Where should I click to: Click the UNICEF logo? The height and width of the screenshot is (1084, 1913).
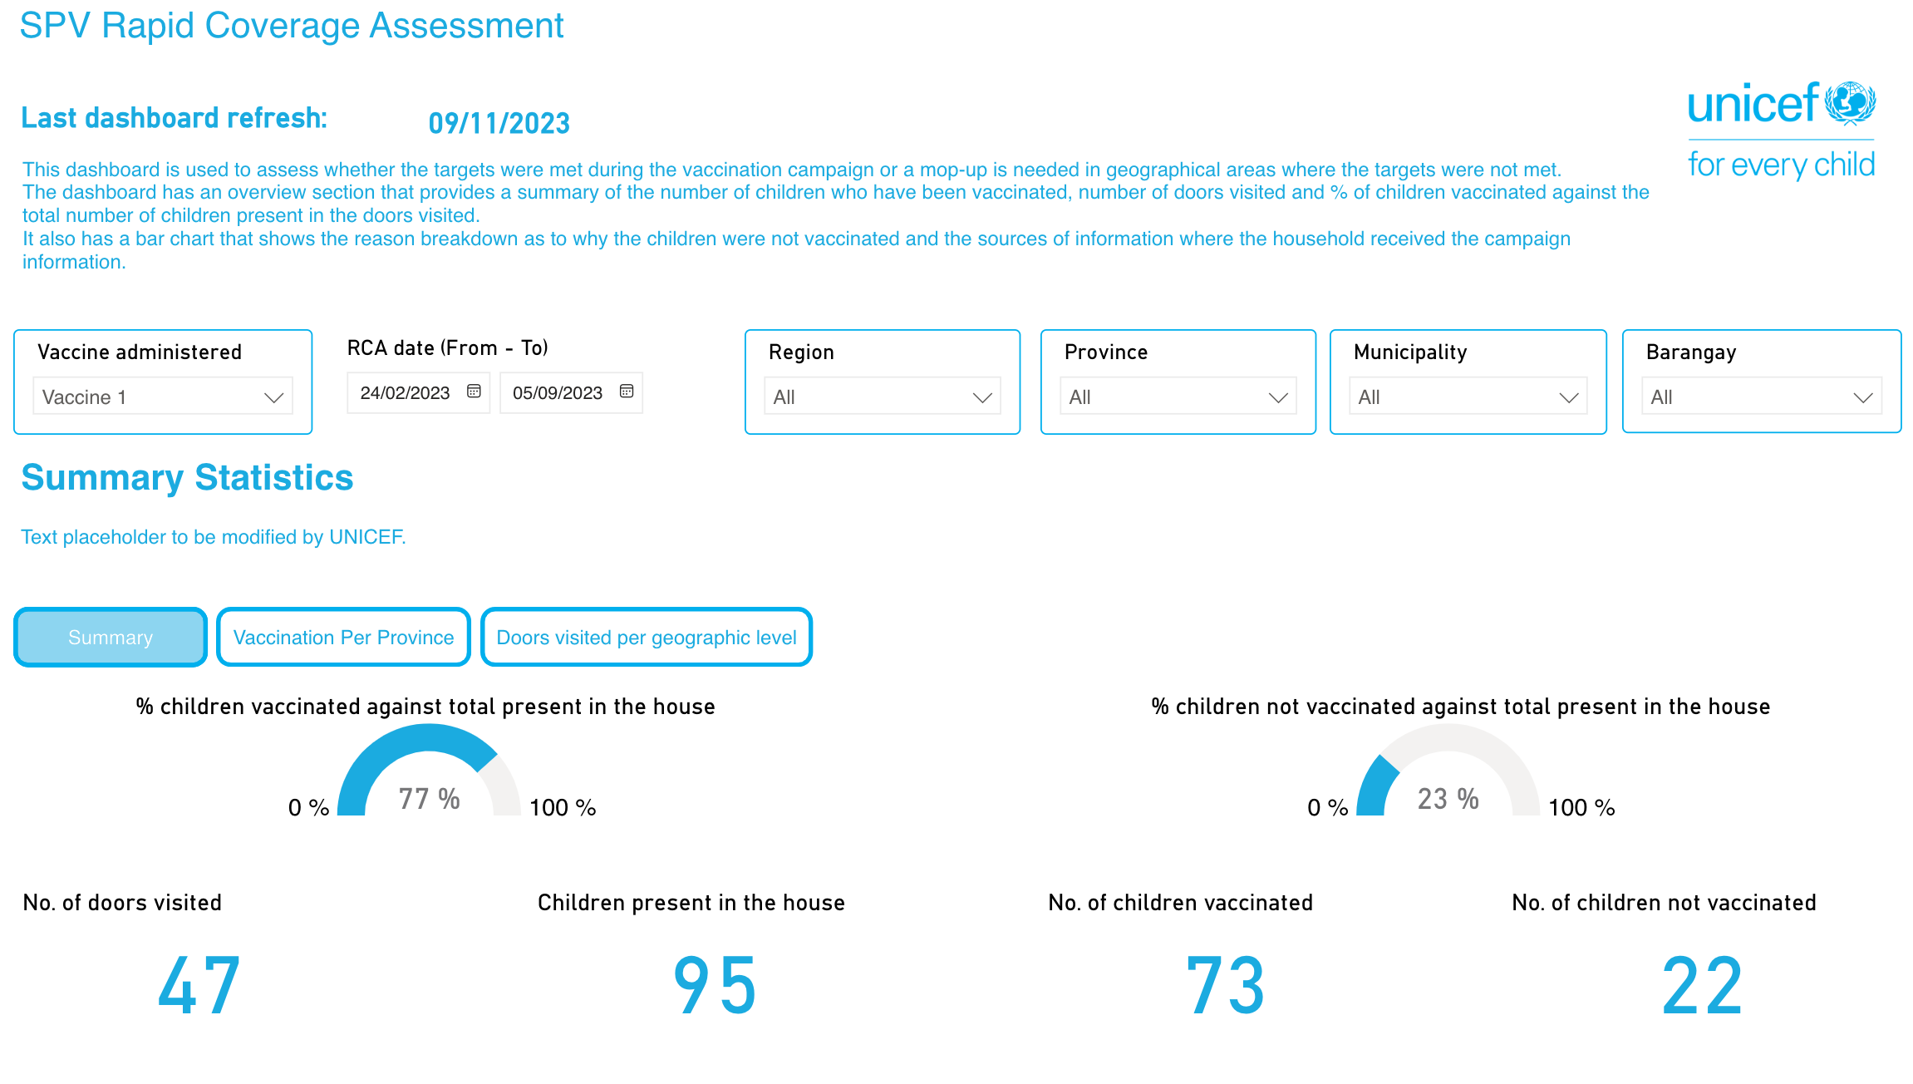[x=1781, y=131]
